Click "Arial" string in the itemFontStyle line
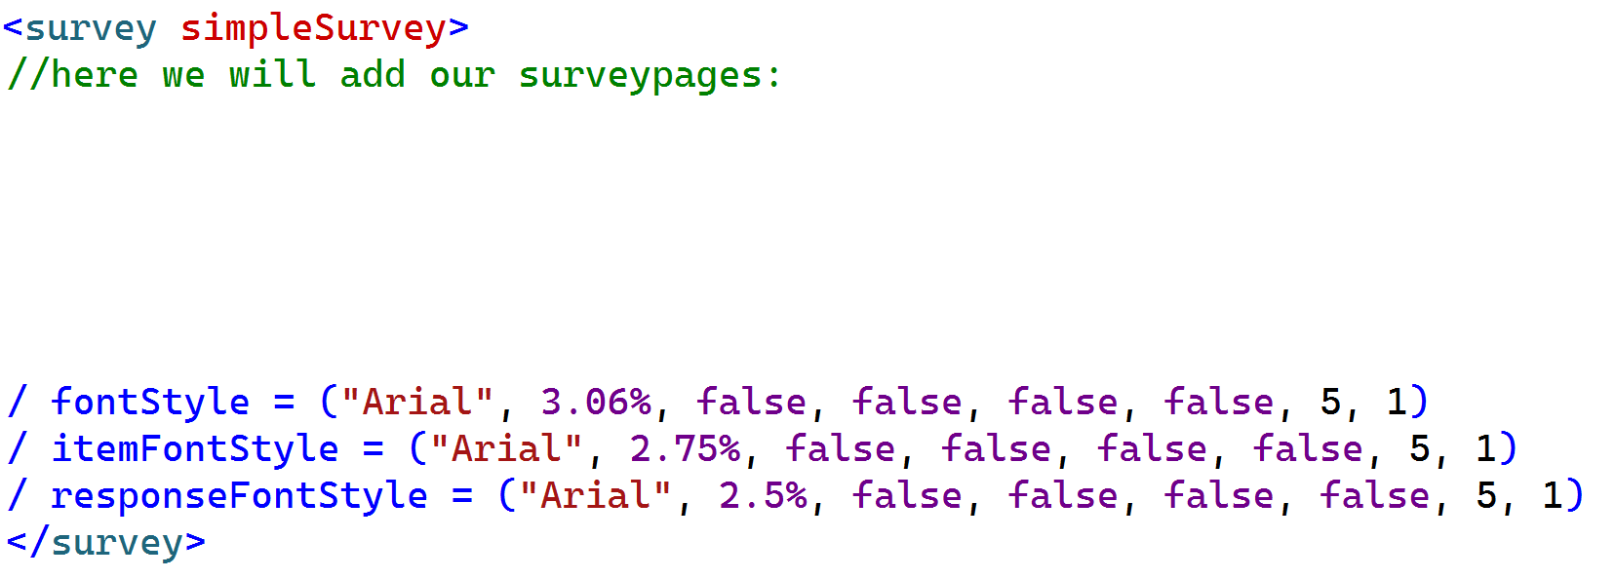 (x=506, y=448)
